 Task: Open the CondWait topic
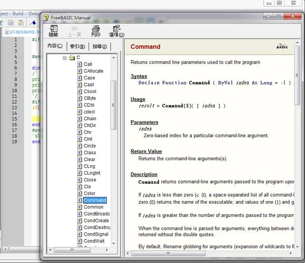click(x=94, y=241)
